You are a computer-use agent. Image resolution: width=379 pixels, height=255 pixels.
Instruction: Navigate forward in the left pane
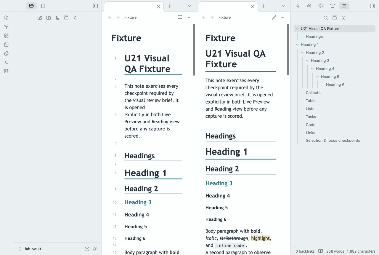(118, 17)
